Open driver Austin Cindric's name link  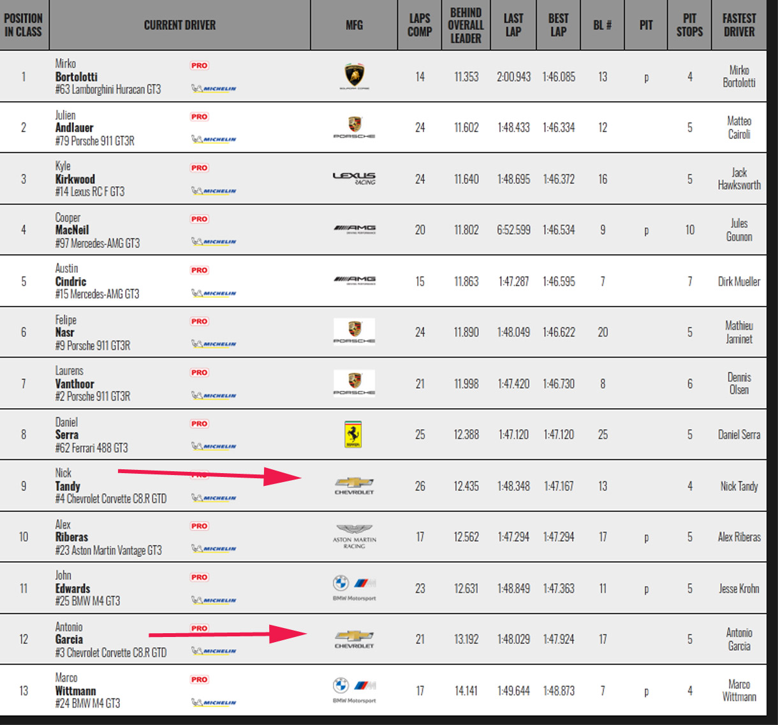(x=70, y=281)
